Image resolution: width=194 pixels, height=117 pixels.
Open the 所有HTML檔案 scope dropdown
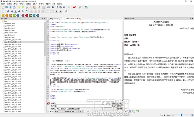point(72,112)
